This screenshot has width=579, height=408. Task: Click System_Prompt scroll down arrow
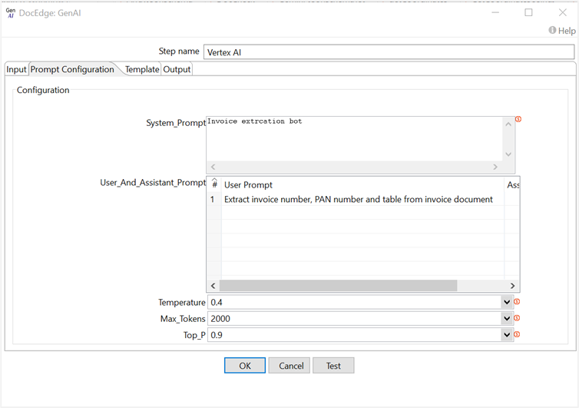508,154
